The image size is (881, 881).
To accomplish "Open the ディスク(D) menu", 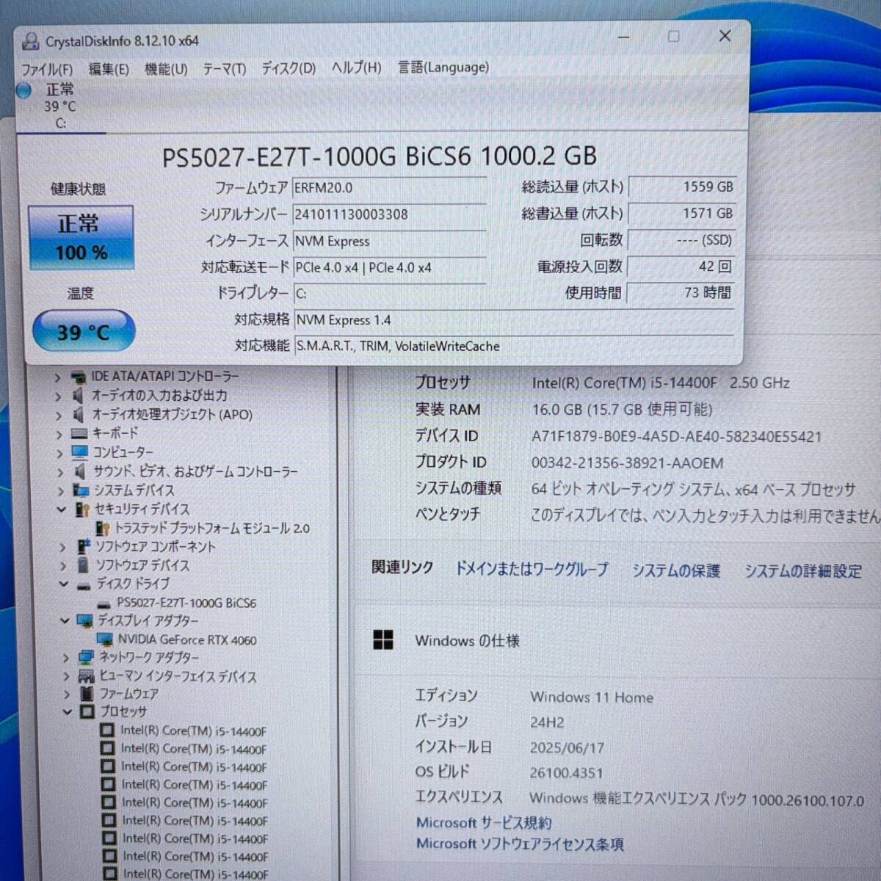I will point(289,69).
